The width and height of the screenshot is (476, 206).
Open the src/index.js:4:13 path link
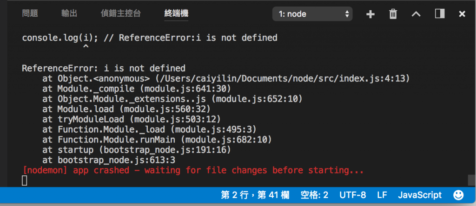(x=282, y=78)
